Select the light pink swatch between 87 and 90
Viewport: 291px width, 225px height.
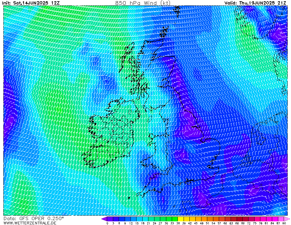click(x=281, y=219)
